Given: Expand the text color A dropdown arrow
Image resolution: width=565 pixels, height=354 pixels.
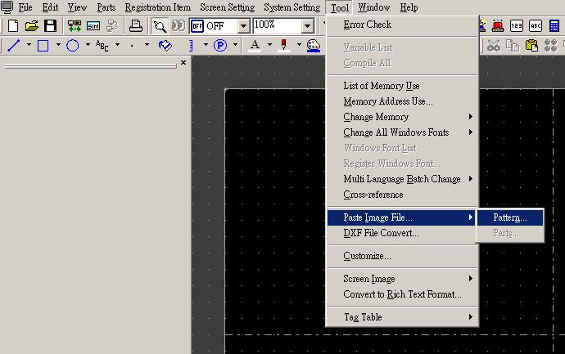Looking at the screenshot, I should tap(269, 46).
